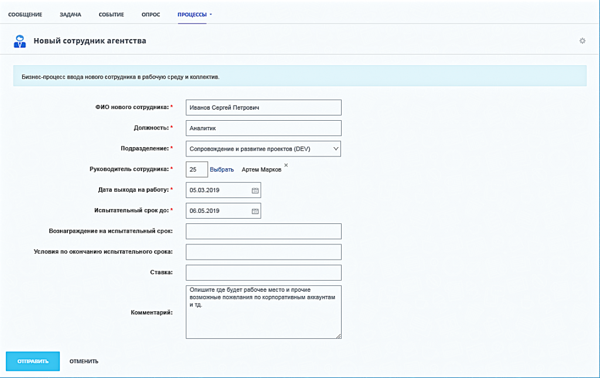Viewport: 600px width, 378px height.
Task: Click the settings gear icon
Action: (x=582, y=41)
